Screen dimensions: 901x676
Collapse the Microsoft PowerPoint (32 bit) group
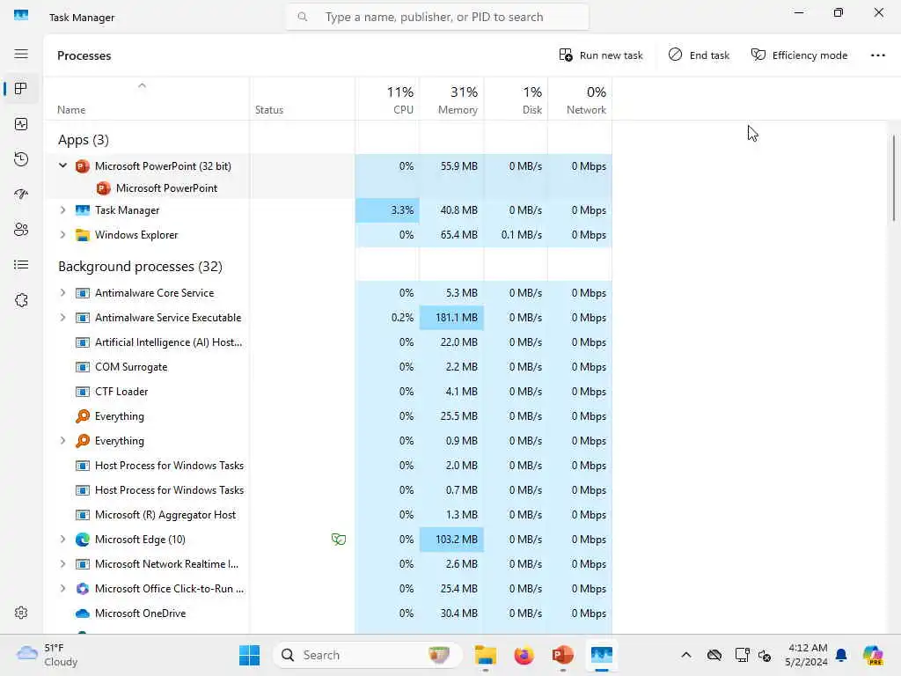[62, 165]
